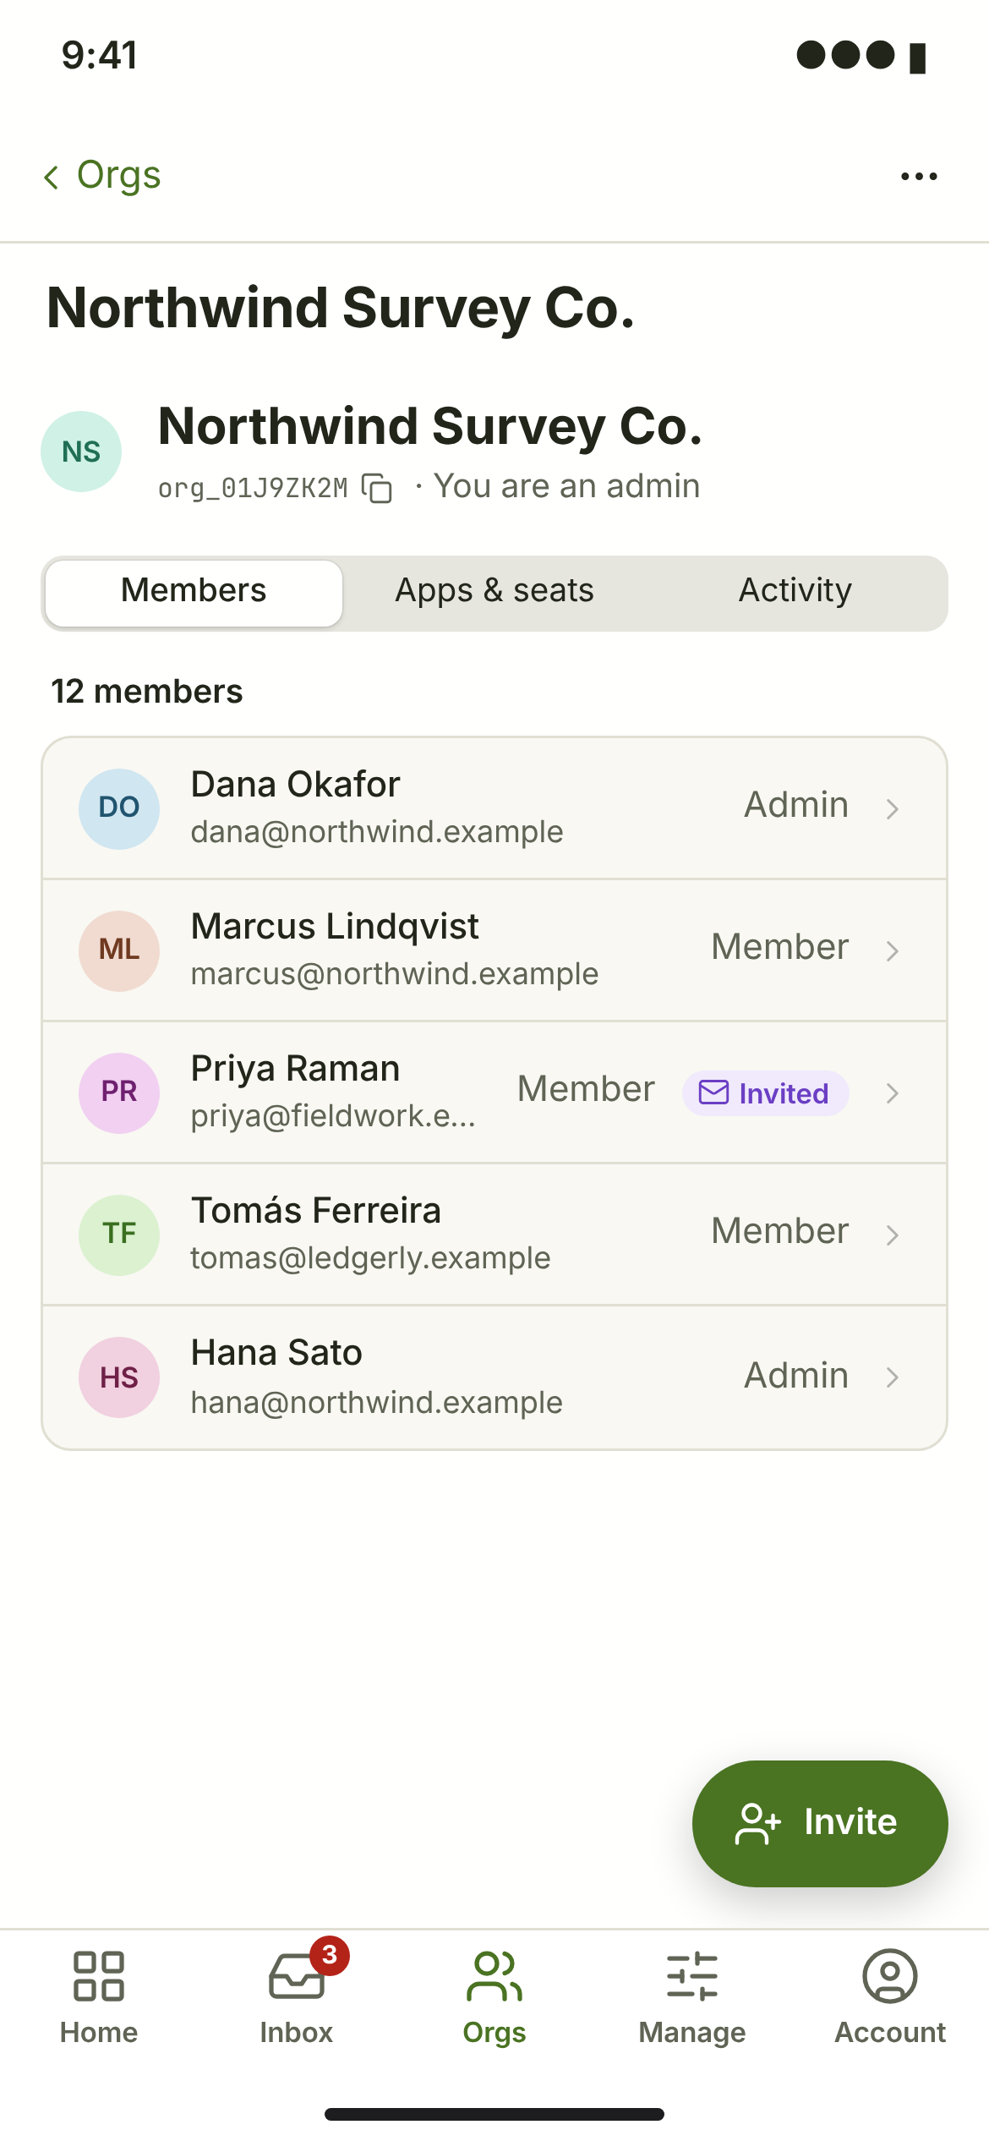Viewport: 989px width, 2141px height.
Task: Click the Admin role of Dana Okafor
Action: 796,805
